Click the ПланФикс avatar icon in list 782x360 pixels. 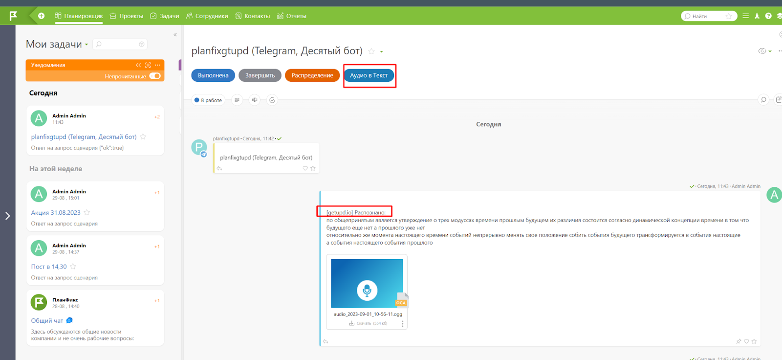coord(39,302)
